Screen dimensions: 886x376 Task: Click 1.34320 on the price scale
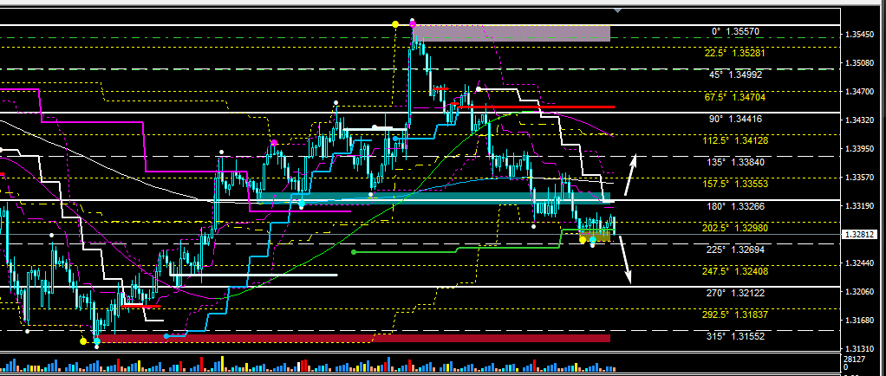859,120
